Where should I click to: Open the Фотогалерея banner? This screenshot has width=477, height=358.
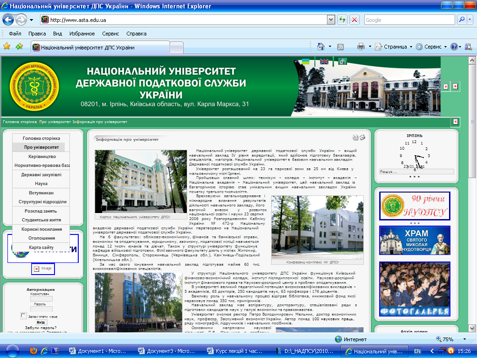[415, 289]
